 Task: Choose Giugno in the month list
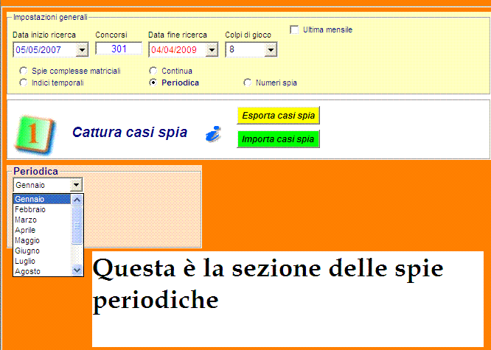tap(42, 251)
